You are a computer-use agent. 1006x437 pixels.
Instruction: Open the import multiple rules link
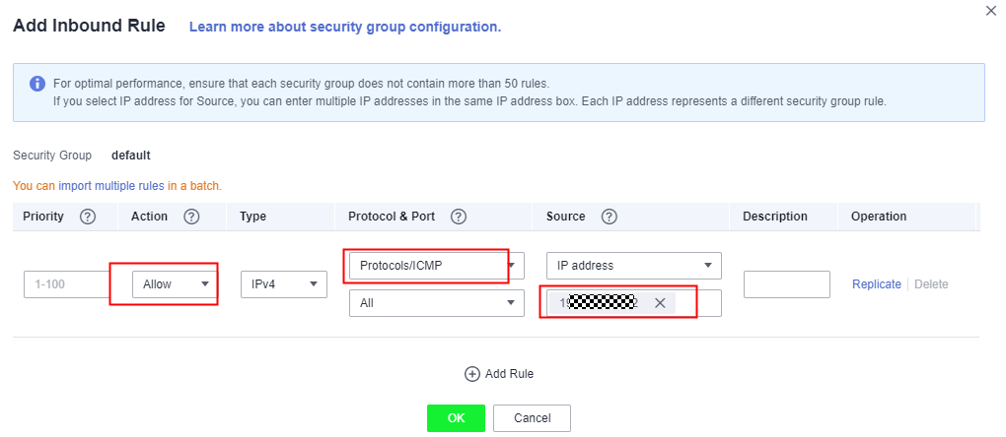pyautogui.click(x=111, y=186)
